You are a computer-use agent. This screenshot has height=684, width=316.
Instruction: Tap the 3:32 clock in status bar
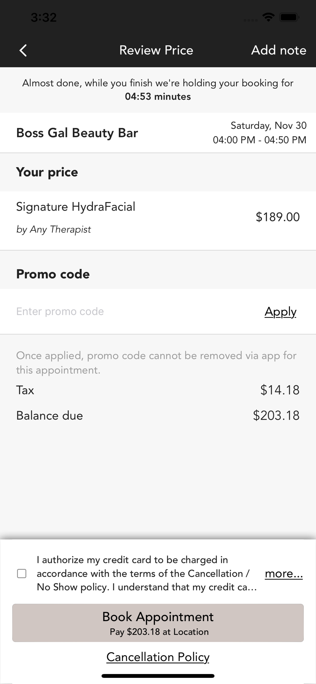pyautogui.click(x=43, y=17)
